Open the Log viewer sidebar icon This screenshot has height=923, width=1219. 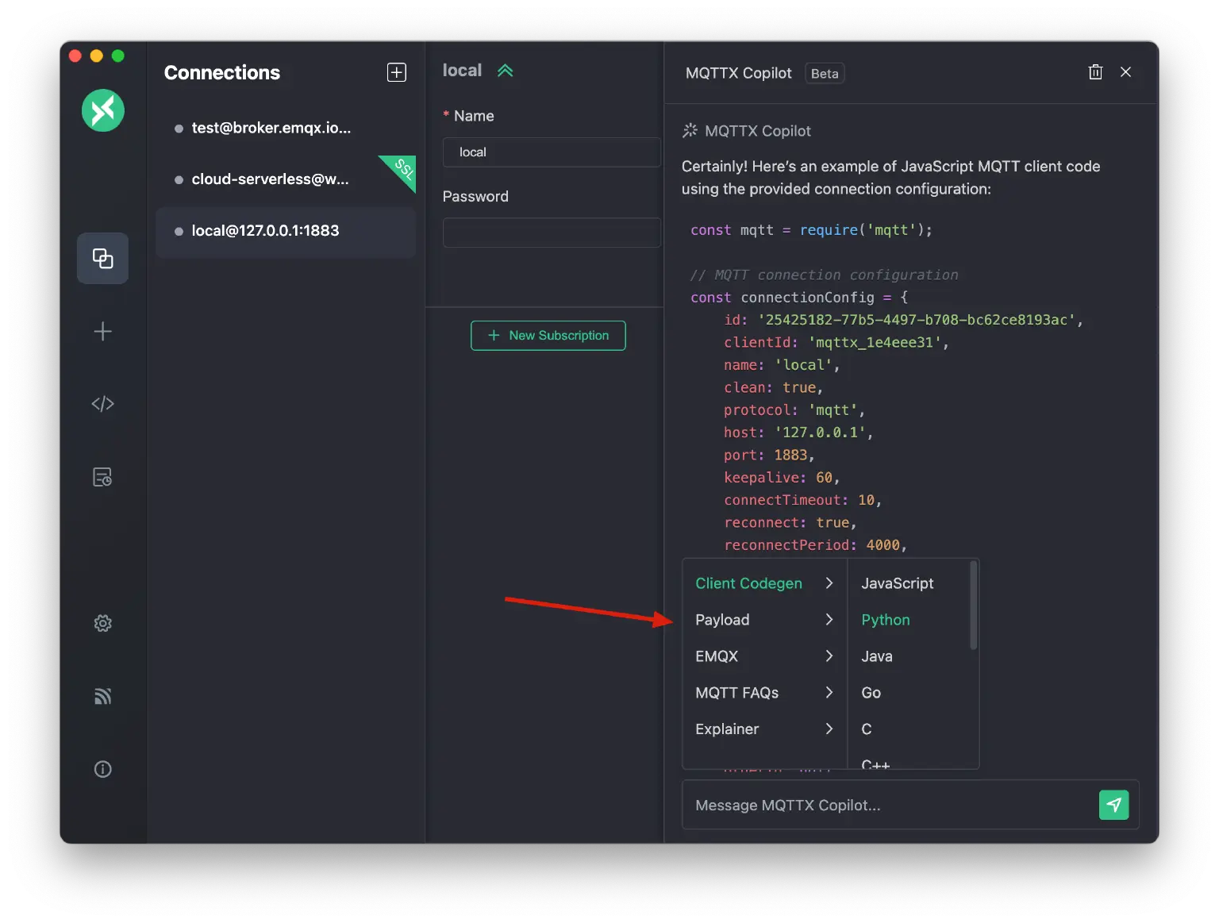click(x=102, y=477)
